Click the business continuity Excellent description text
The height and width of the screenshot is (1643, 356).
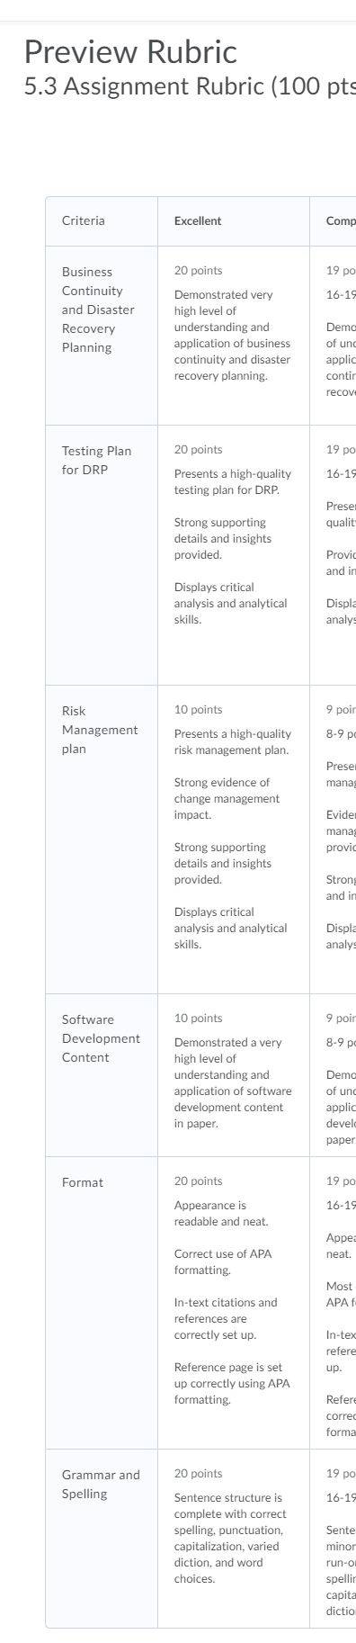point(232,336)
